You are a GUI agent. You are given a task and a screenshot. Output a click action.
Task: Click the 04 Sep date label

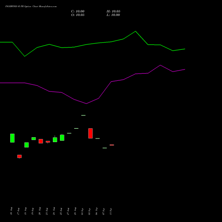97,211
